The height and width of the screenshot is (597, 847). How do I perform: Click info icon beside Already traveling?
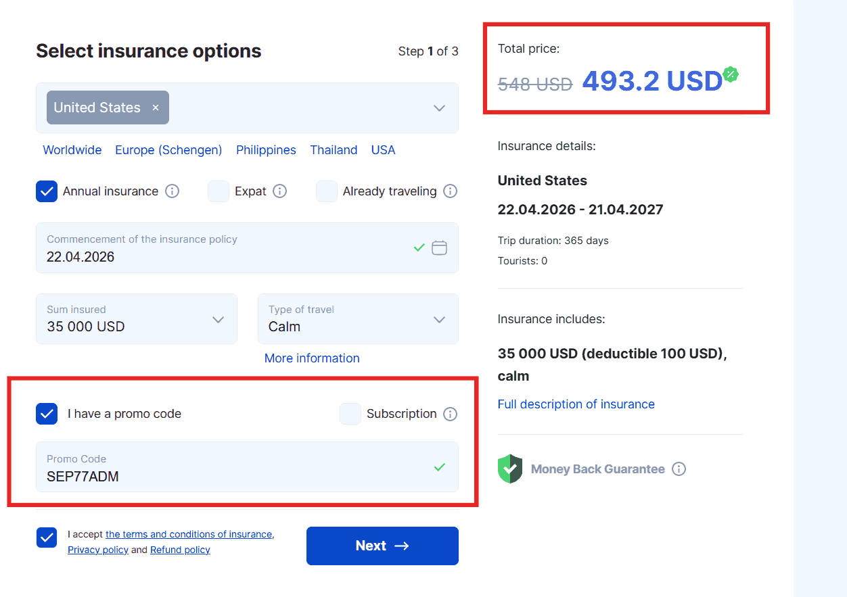[x=450, y=191]
